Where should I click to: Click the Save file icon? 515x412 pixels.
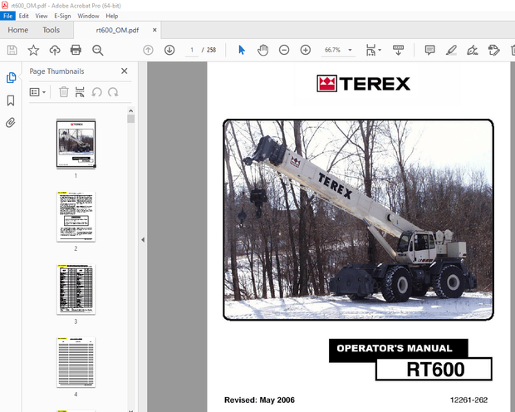click(12, 50)
